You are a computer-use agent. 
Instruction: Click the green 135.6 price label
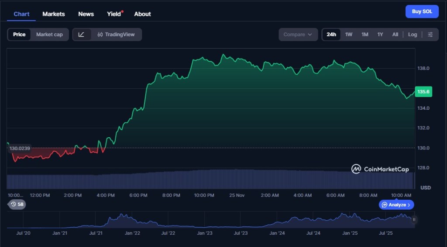423,92
